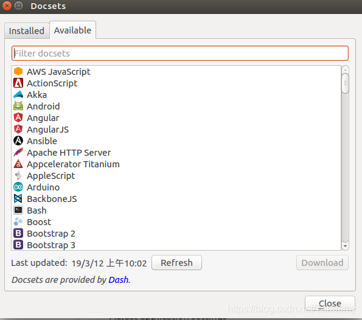The width and height of the screenshot is (362, 320).
Task: Select the Ansible circle icon
Action: (x=18, y=141)
